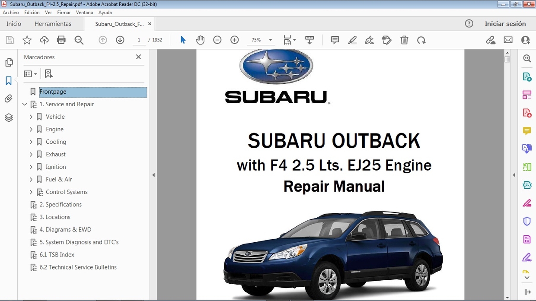Open the Attachments panel in the left sidebar
The height and width of the screenshot is (301, 536).
(9, 98)
